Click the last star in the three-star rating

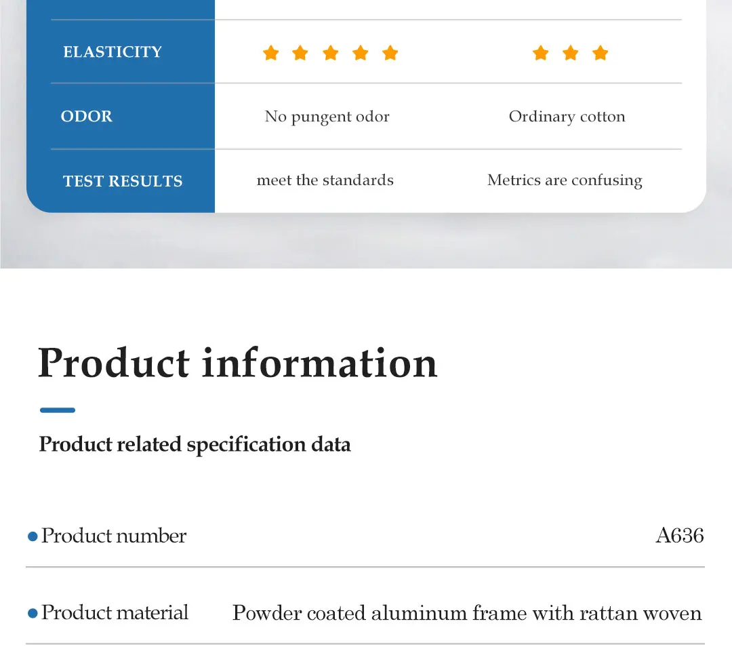click(600, 53)
